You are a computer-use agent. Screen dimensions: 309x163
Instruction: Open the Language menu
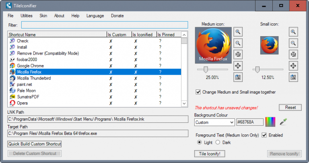(x=95, y=16)
